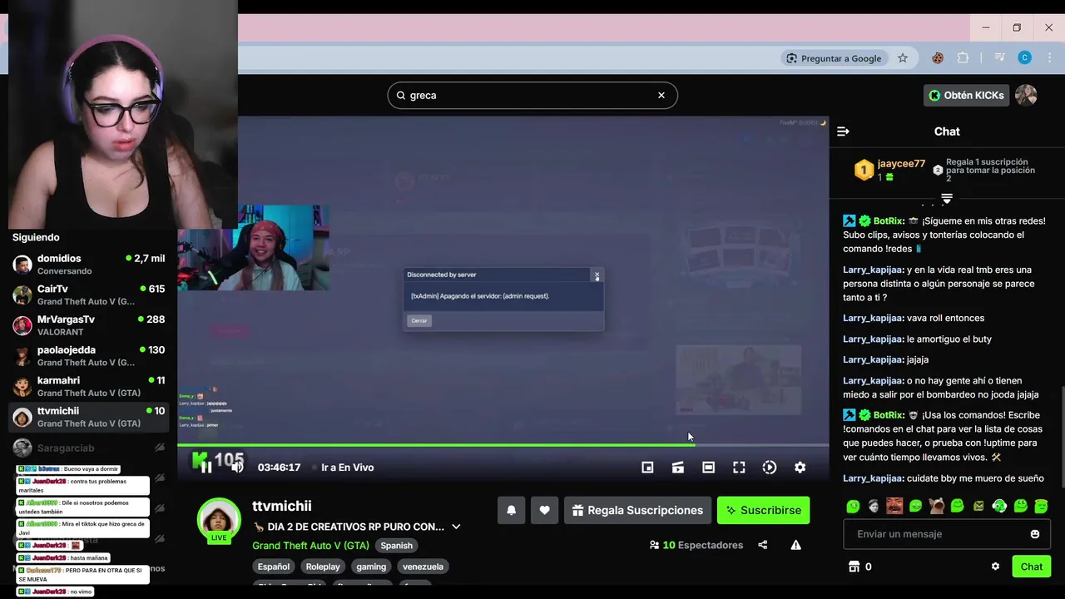Insert the headset green emote
1065x599 pixels.
(999, 506)
